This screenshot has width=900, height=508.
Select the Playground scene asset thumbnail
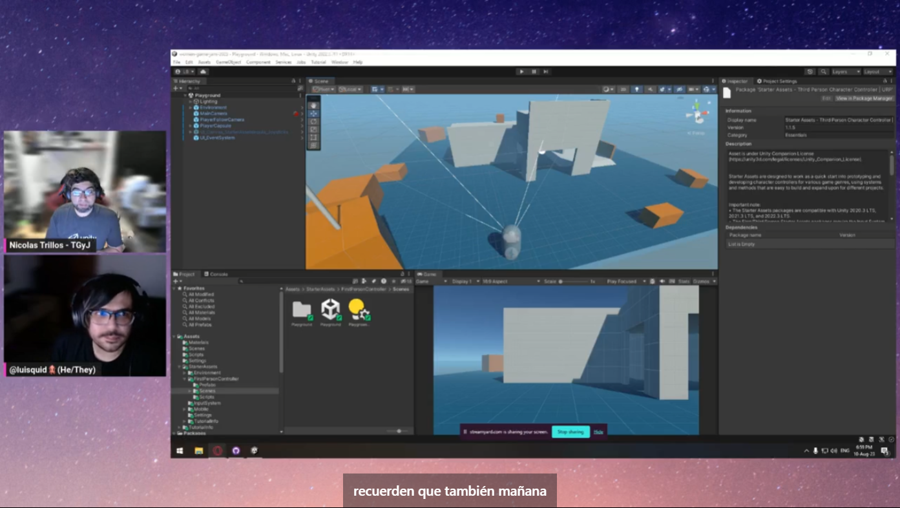coord(330,310)
